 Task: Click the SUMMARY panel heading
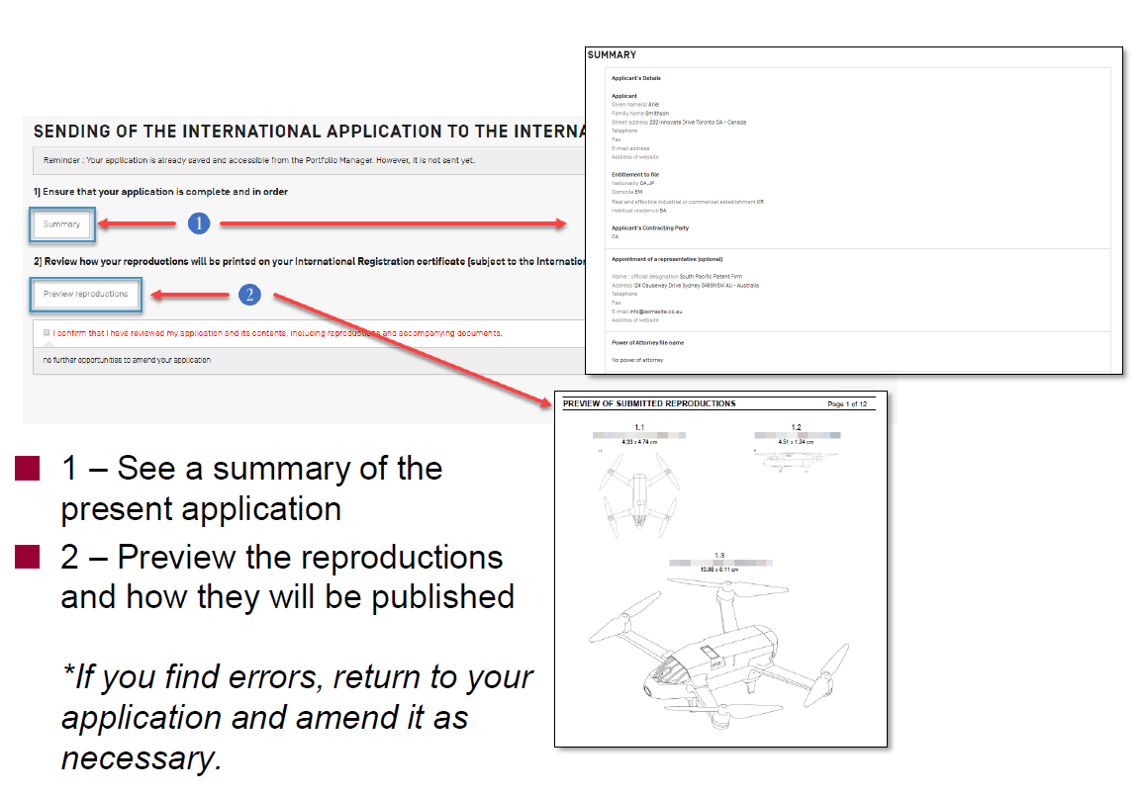coord(613,55)
